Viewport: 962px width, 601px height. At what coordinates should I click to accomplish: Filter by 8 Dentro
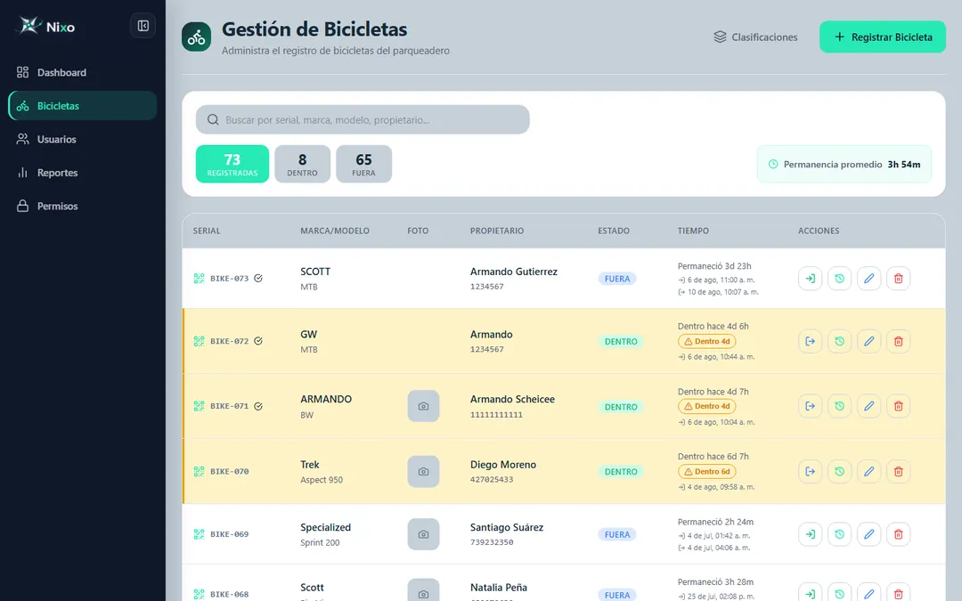click(x=303, y=164)
